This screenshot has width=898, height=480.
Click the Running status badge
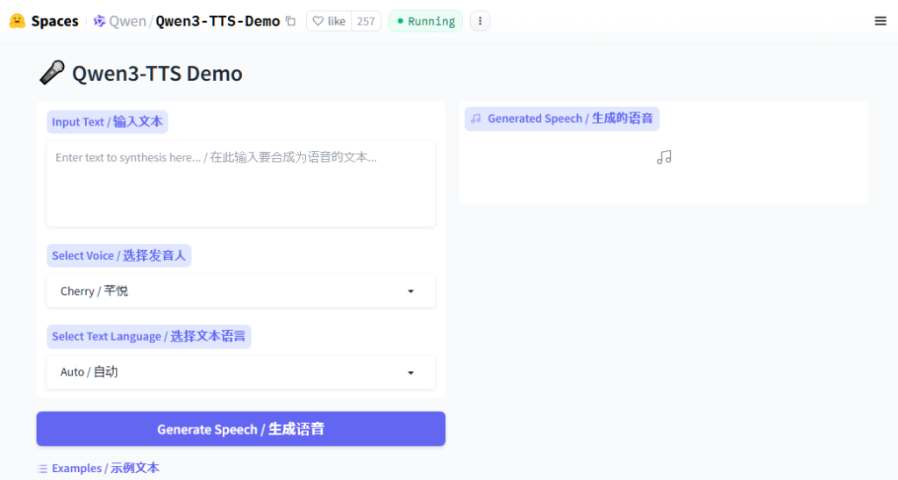425,21
